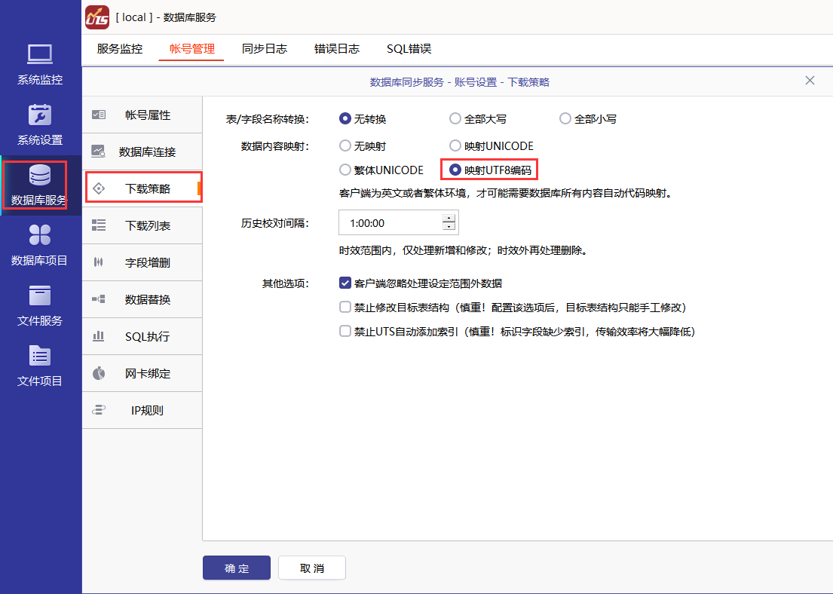Select 映射UTF8编码 radio option
833x594 pixels.
pos(455,170)
